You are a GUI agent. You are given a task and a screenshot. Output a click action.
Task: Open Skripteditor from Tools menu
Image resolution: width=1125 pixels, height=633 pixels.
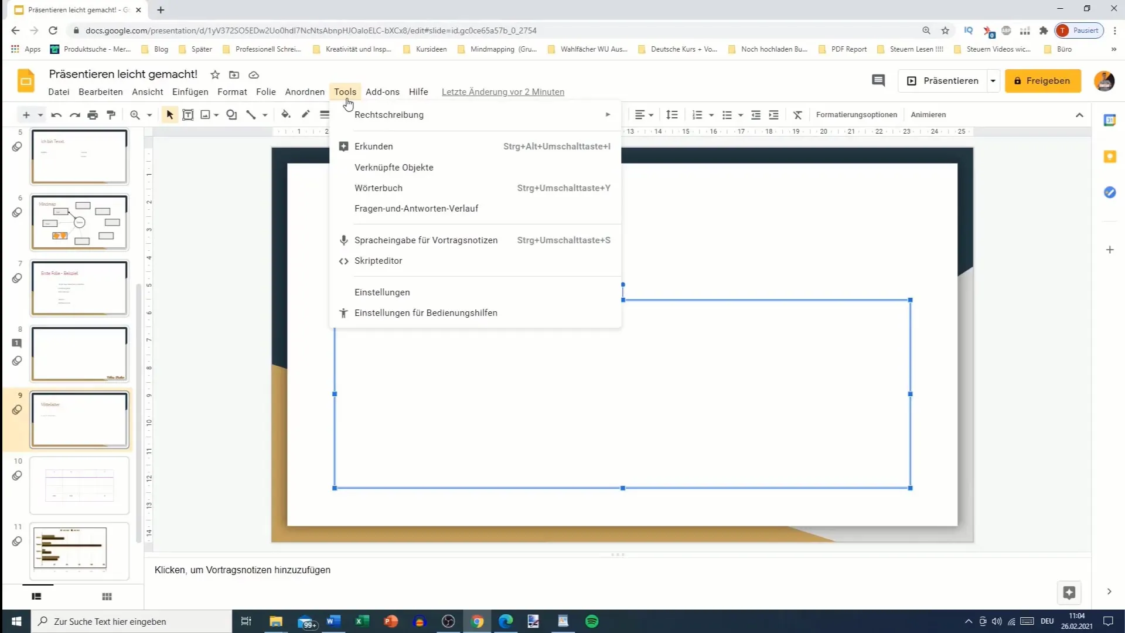coord(475,261)
